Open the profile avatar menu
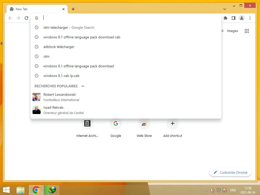This screenshot has height=195, width=260. (x=242, y=18)
